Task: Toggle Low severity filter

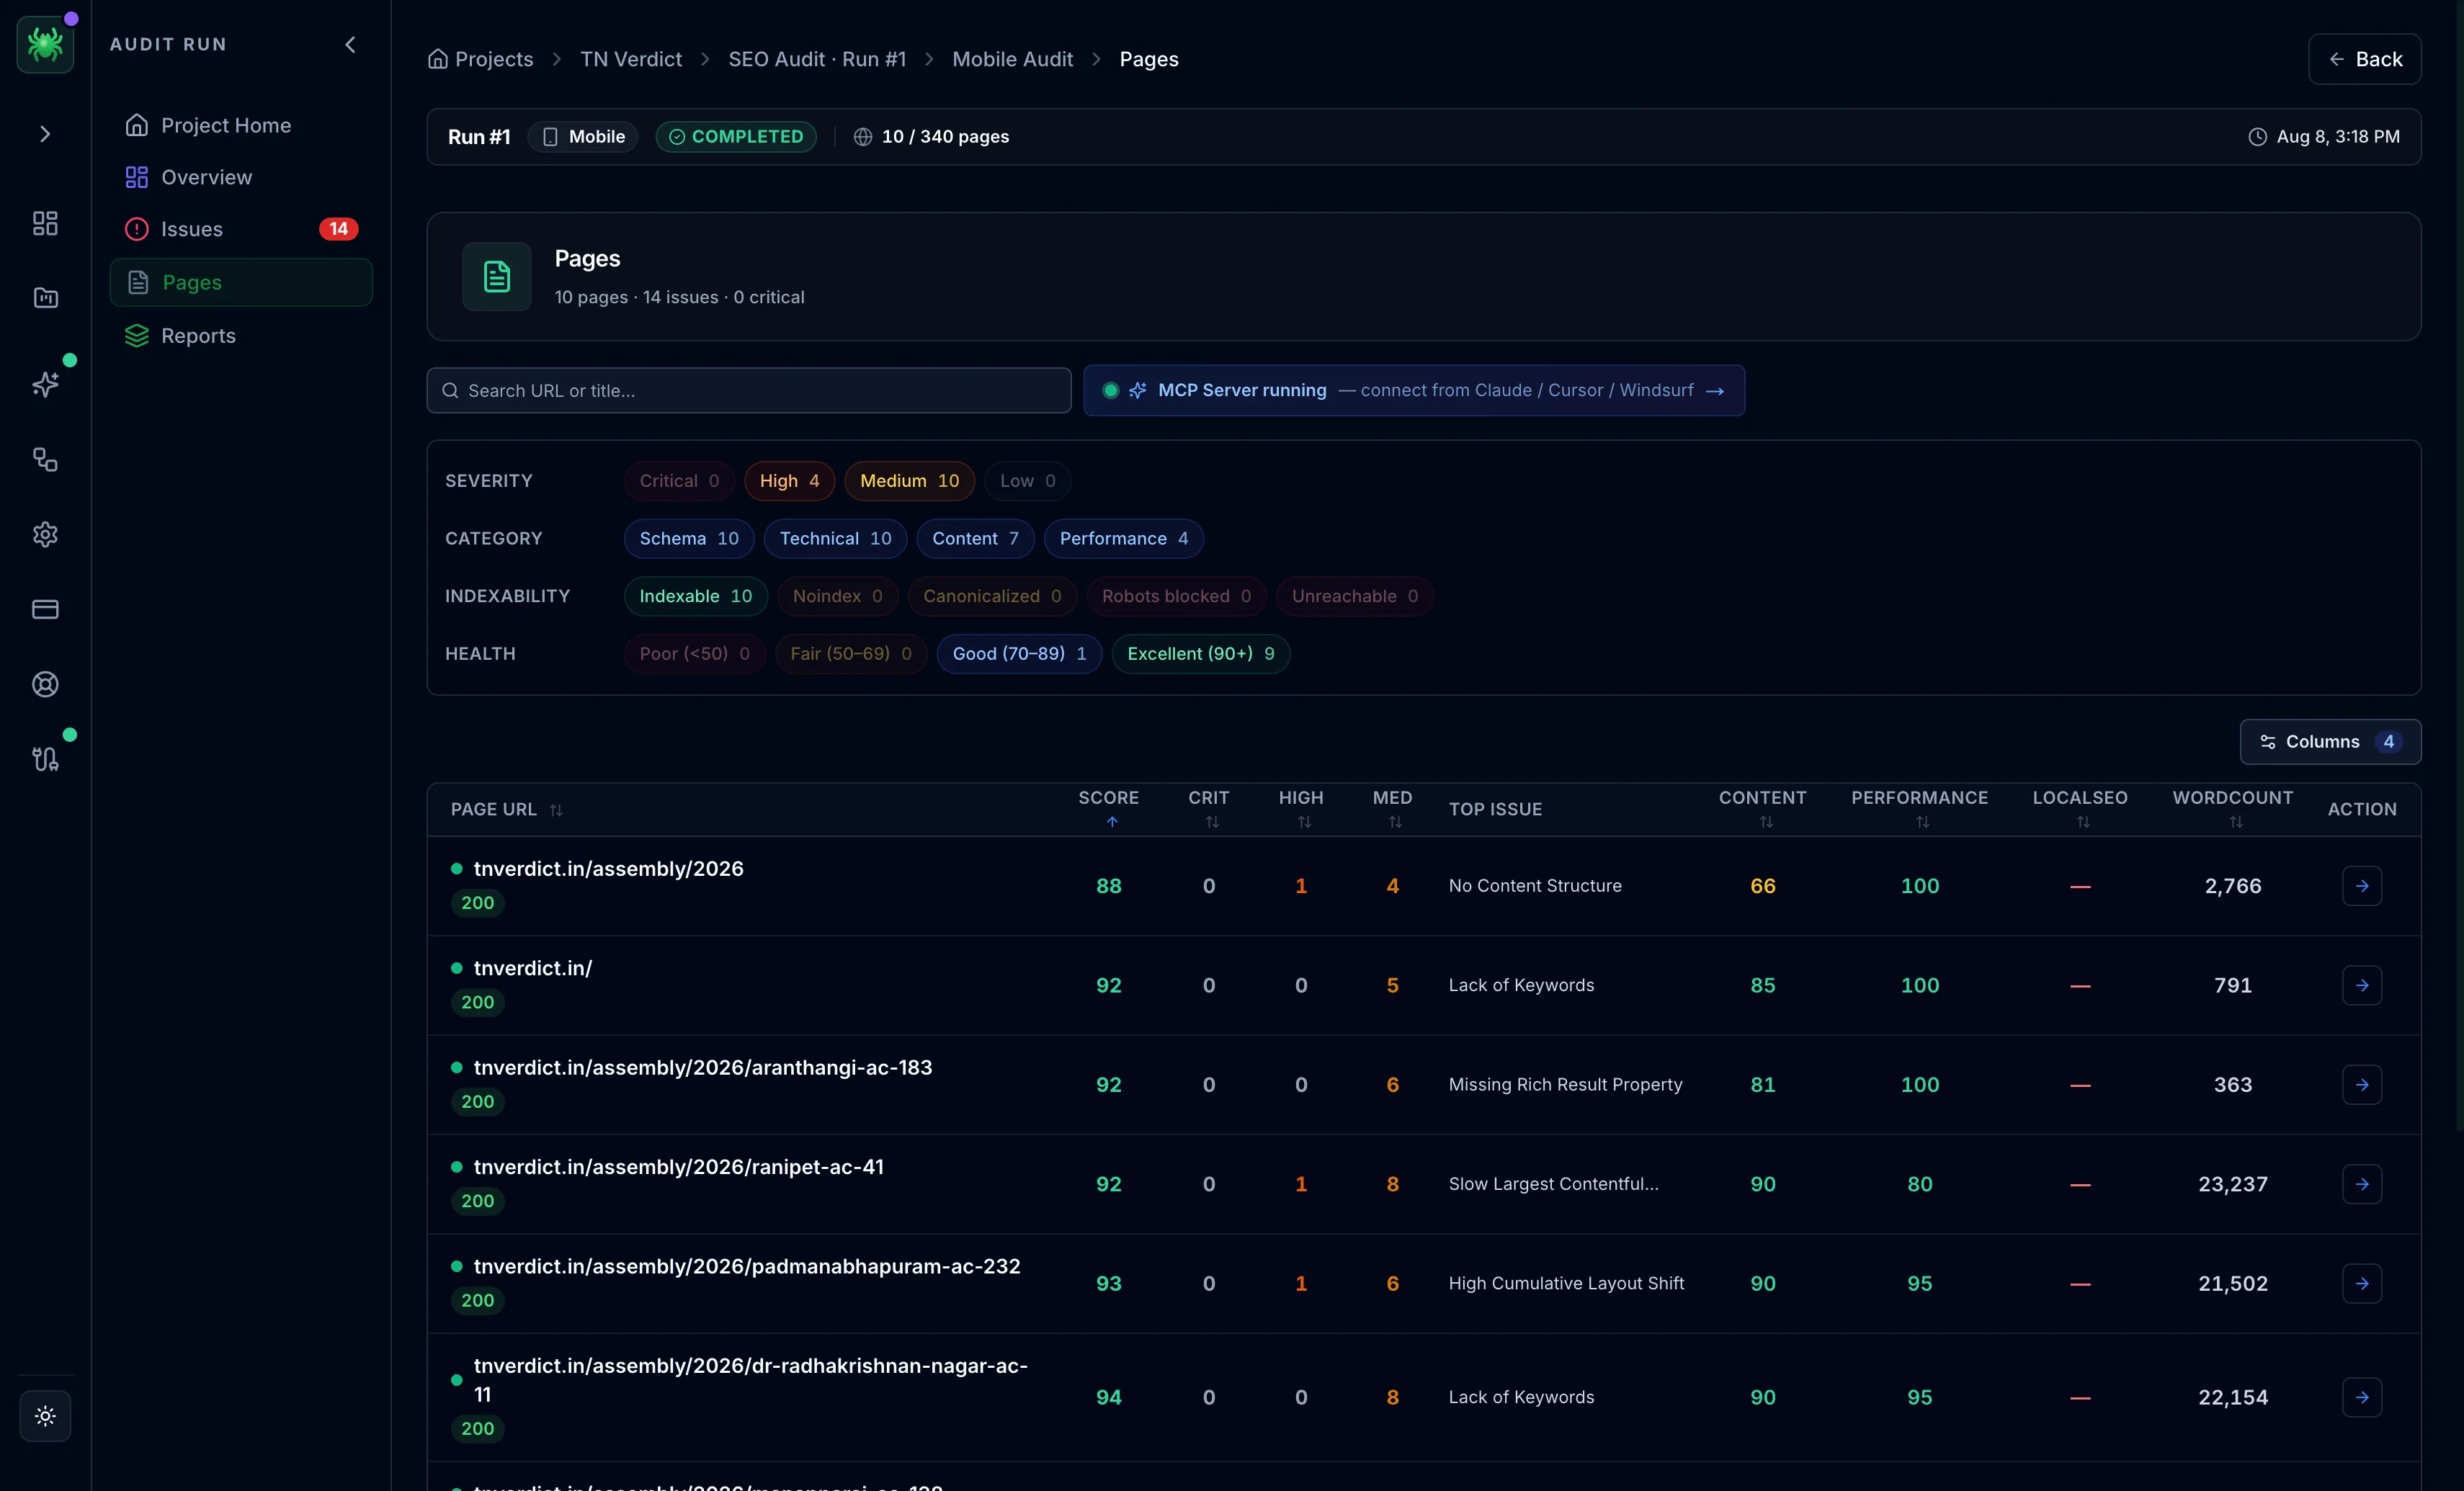Action: 1027,481
